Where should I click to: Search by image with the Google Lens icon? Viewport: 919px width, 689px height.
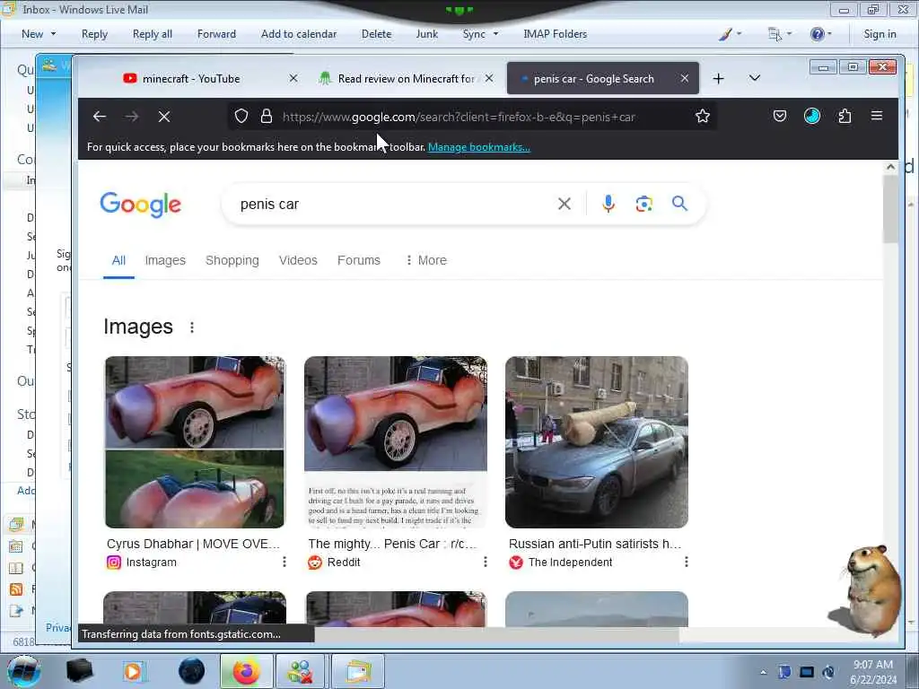click(644, 204)
